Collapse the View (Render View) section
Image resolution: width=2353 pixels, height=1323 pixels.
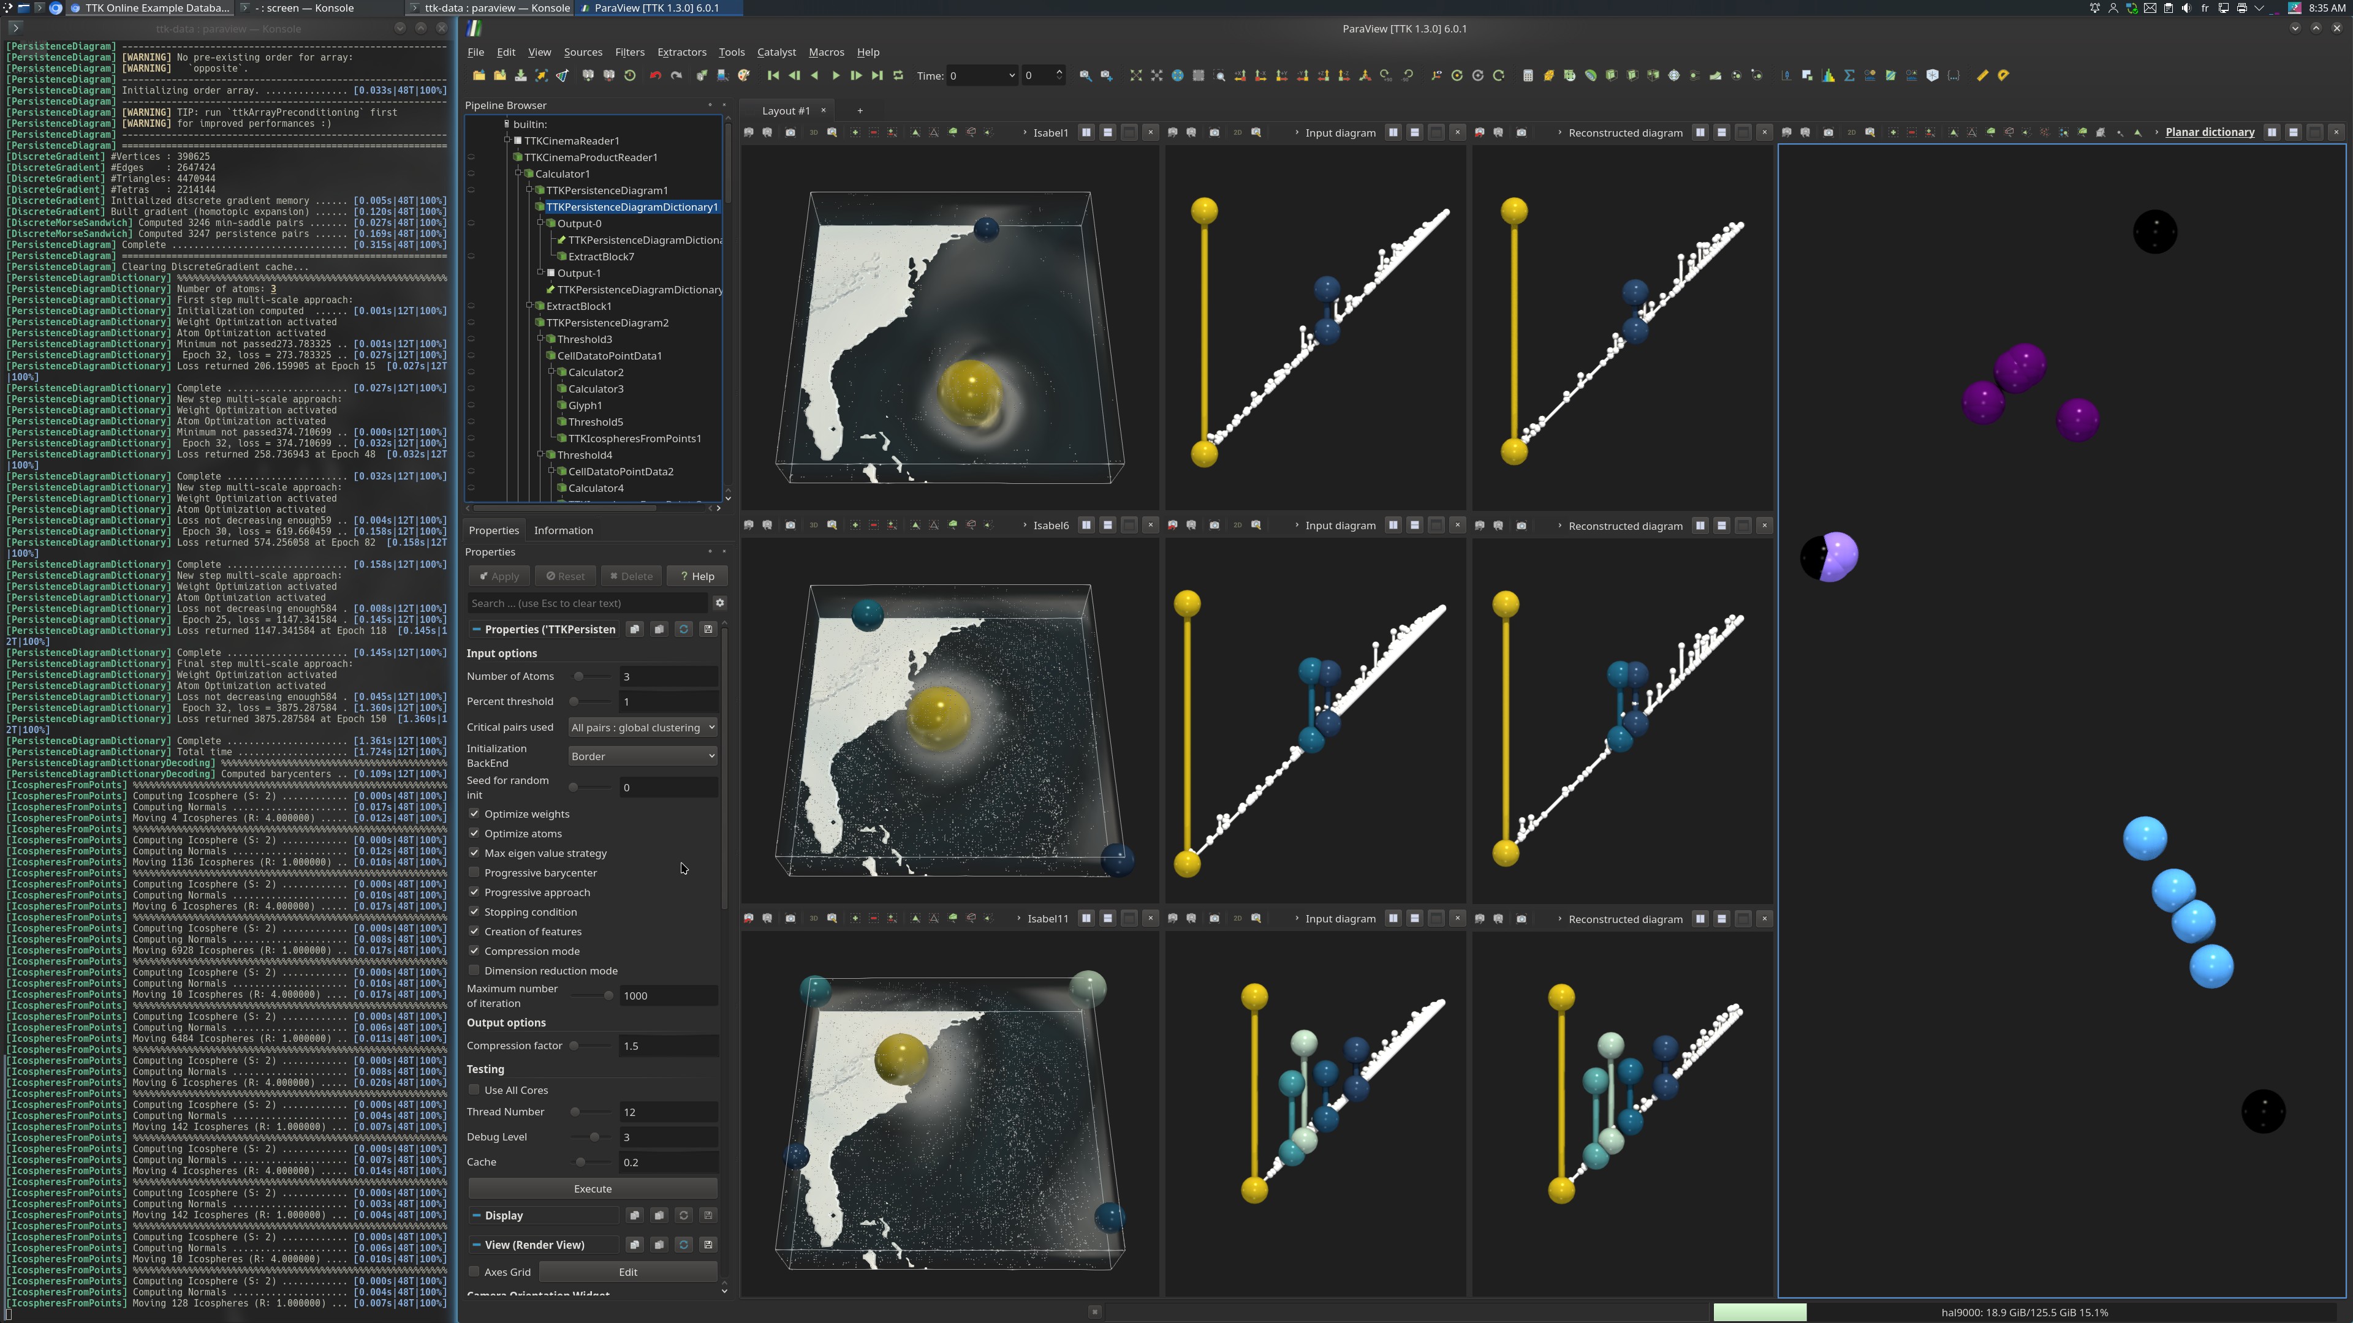tap(476, 1245)
